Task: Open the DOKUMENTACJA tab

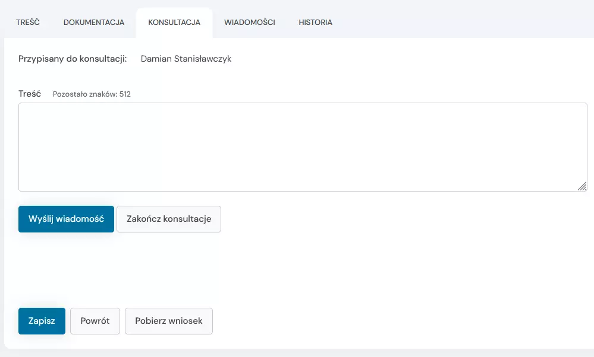Action: tap(93, 22)
